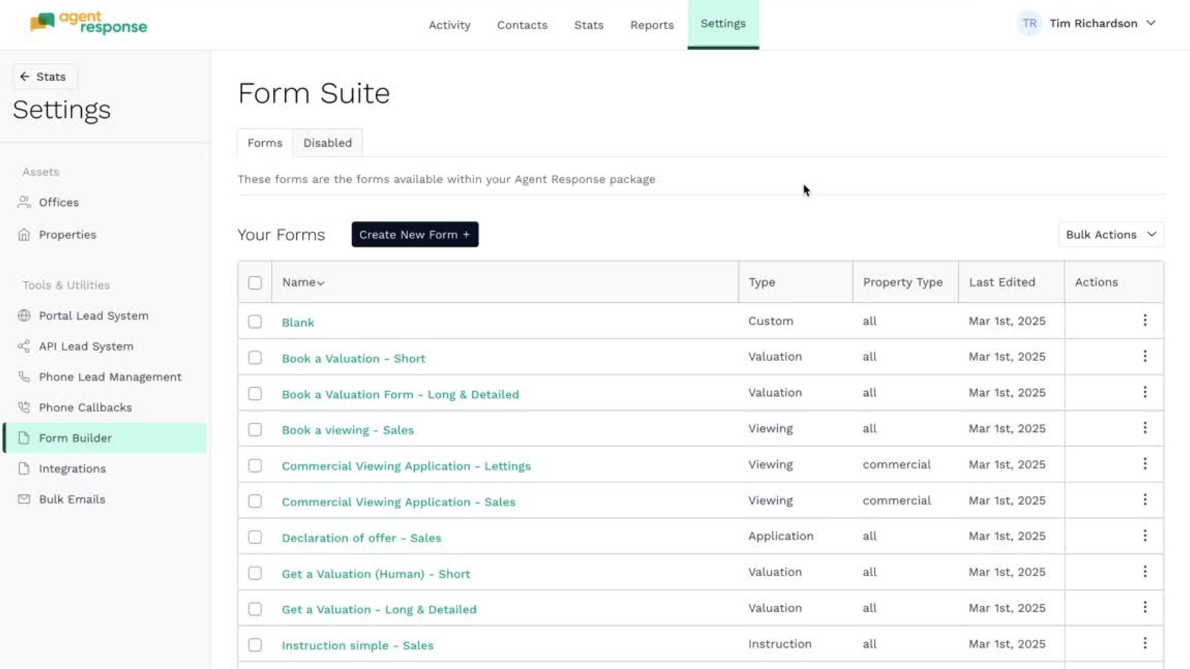Click the Phone Callbacks icon
Screen dimensions: 1190x669
(24, 408)
